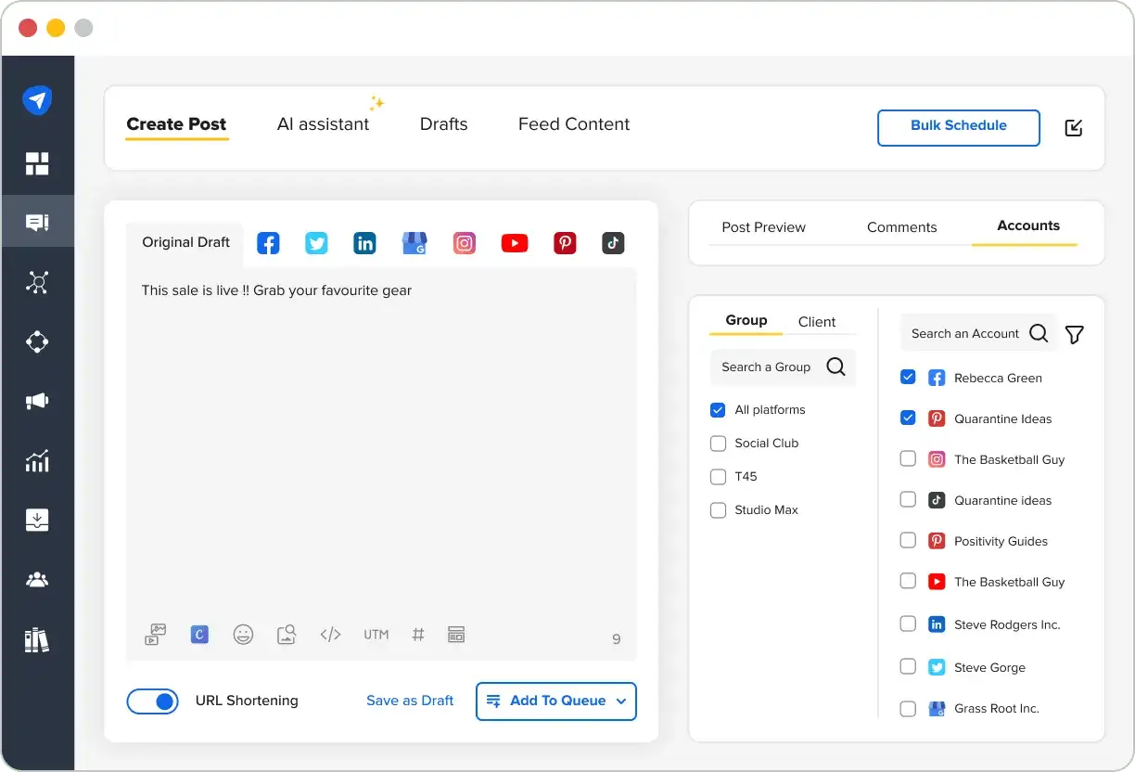Insert media using the Canva icon
The height and width of the screenshot is (772, 1135).
[x=199, y=634]
